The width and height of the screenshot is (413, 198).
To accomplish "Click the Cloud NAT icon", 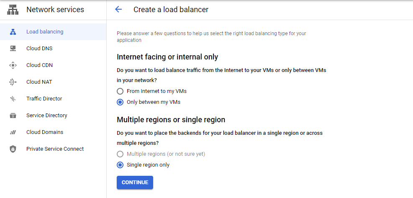I will (13, 82).
